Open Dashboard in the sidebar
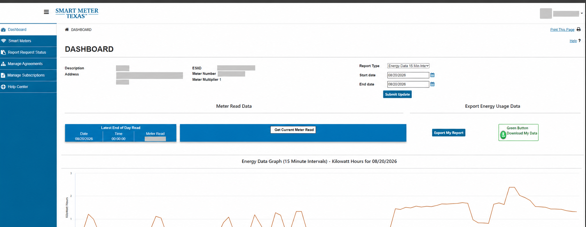Screen dimensions: 586x227 point(28,30)
